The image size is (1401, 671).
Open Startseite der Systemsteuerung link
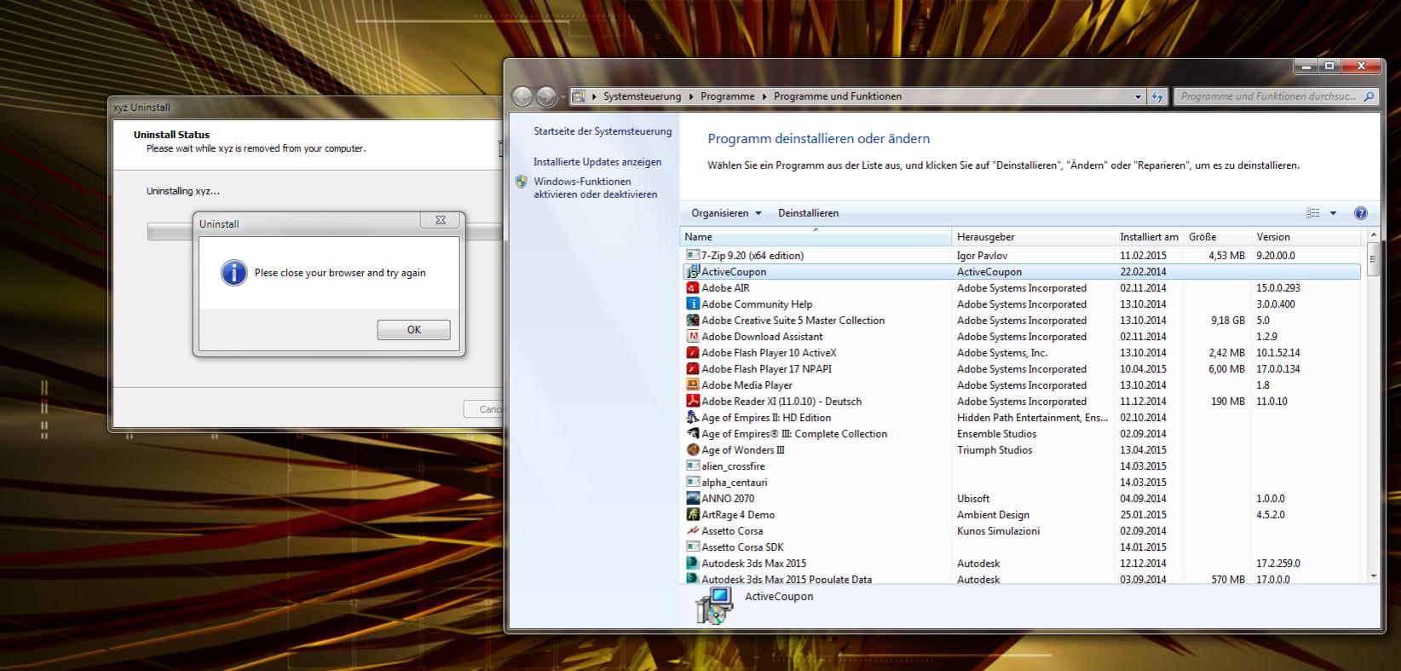point(602,131)
